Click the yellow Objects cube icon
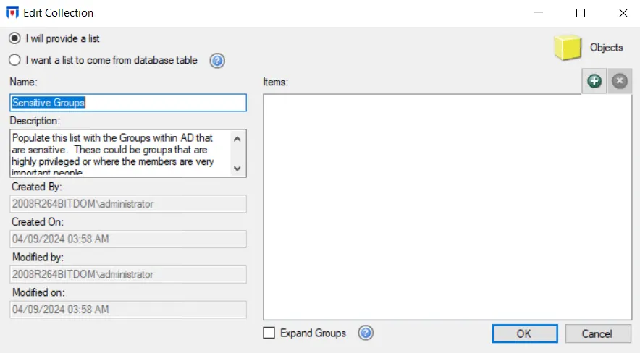The image size is (640, 353). [x=568, y=48]
